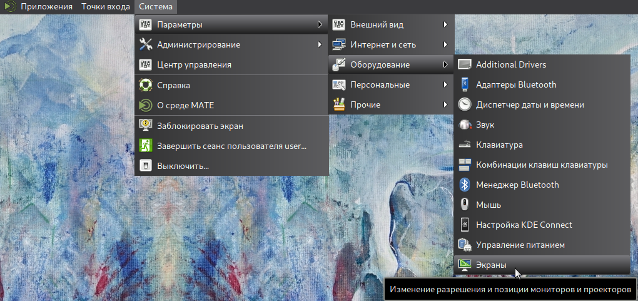This screenshot has height=301, width=638.
Task: Open Экраны display settings
Action: 542,265
